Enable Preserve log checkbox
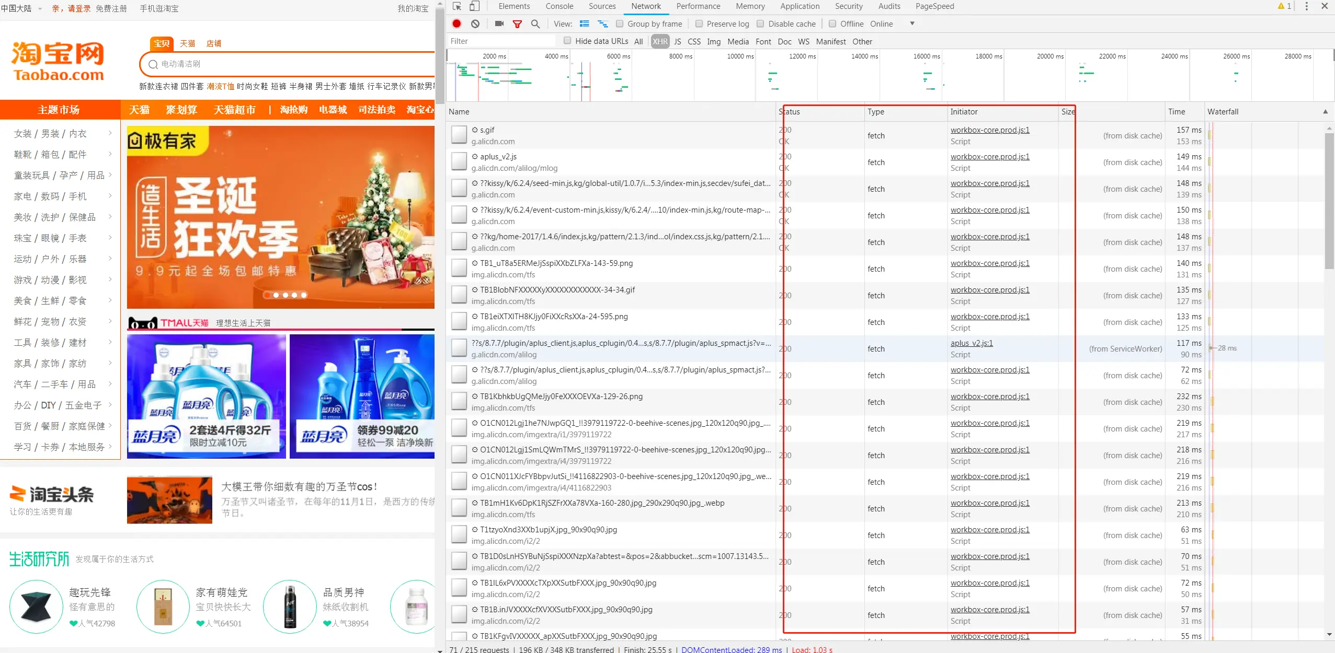1335x653 pixels. 699,24
